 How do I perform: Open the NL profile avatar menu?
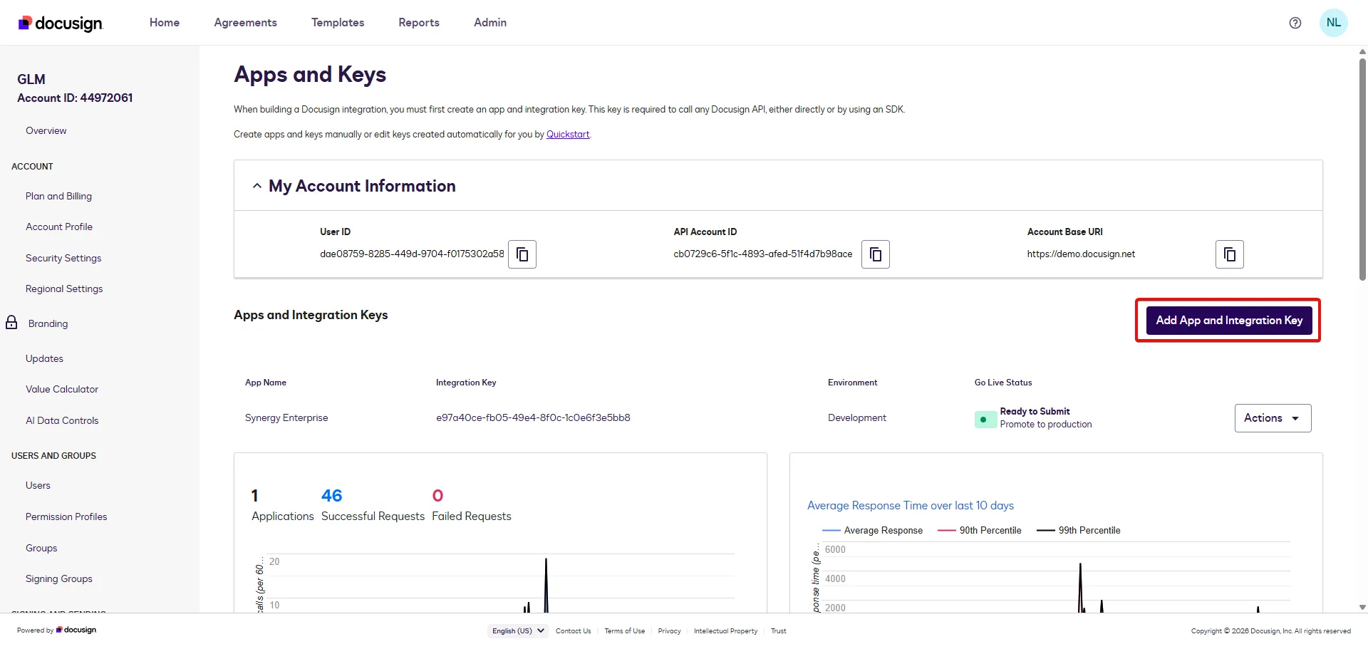click(x=1334, y=22)
